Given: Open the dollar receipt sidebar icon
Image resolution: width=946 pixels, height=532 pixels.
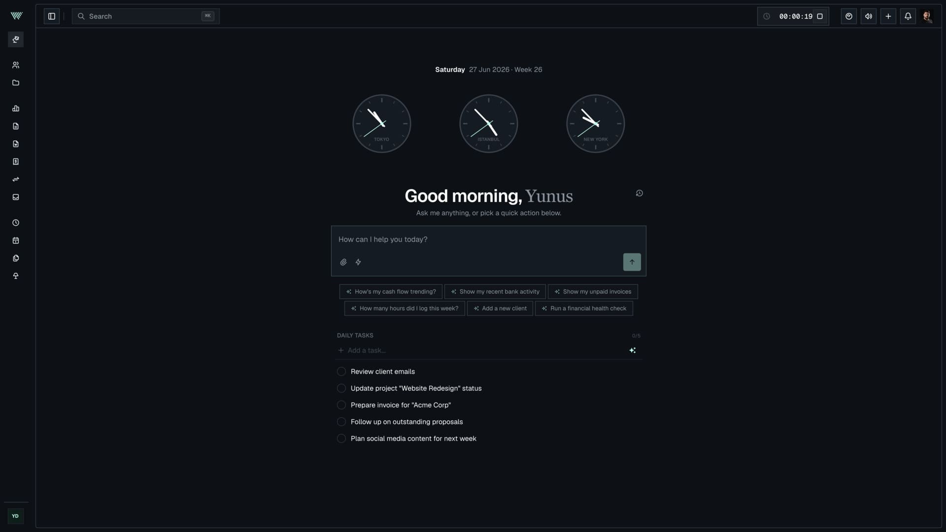Looking at the screenshot, I should pyautogui.click(x=16, y=162).
